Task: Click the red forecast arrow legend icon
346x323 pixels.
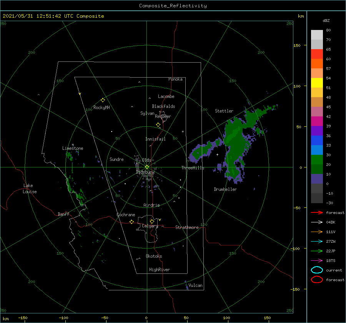Action: coord(317,212)
